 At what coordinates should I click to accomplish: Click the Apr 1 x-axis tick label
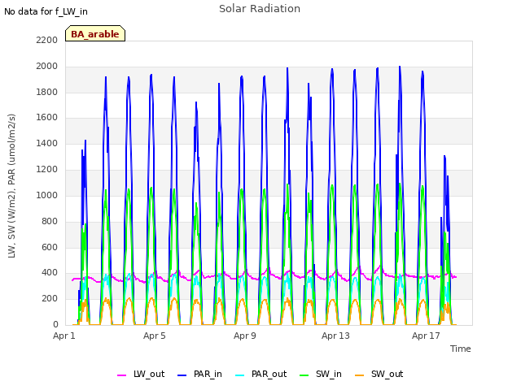pyautogui.click(x=64, y=336)
